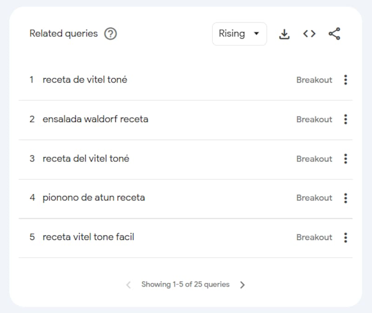
Task: Click 'Showing 1-5 of 25 queries' text
Action: 186,285
